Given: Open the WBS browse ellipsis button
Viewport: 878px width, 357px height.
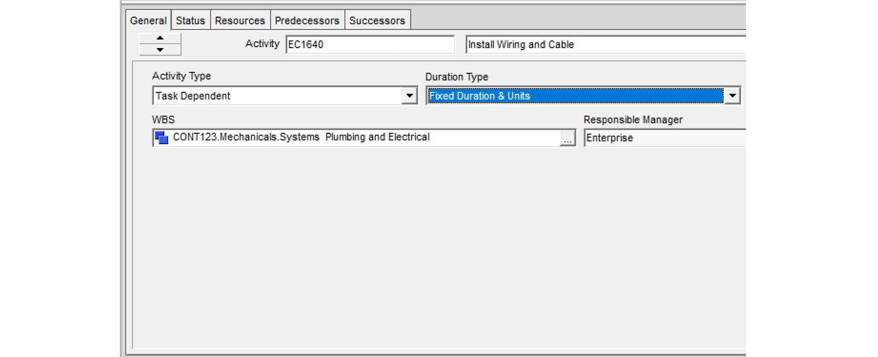Looking at the screenshot, I should (x=567, y=138).
